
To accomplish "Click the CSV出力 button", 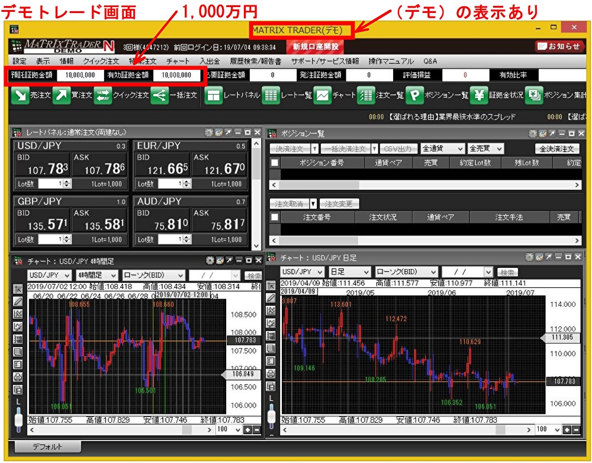I will coord(398,149).
